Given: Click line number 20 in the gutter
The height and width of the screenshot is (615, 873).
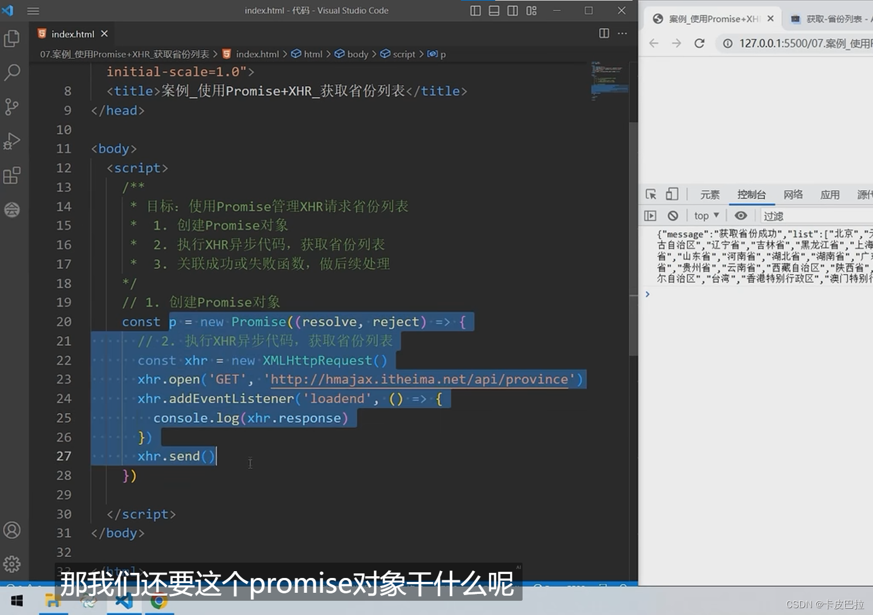Looking at the screenshot, I should click(64, 322).
